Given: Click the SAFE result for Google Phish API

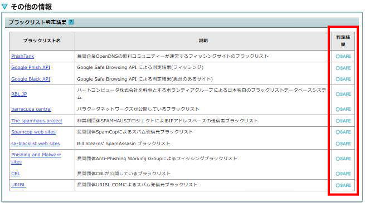Looking at the screenshot, I should (x=343, y=68).
